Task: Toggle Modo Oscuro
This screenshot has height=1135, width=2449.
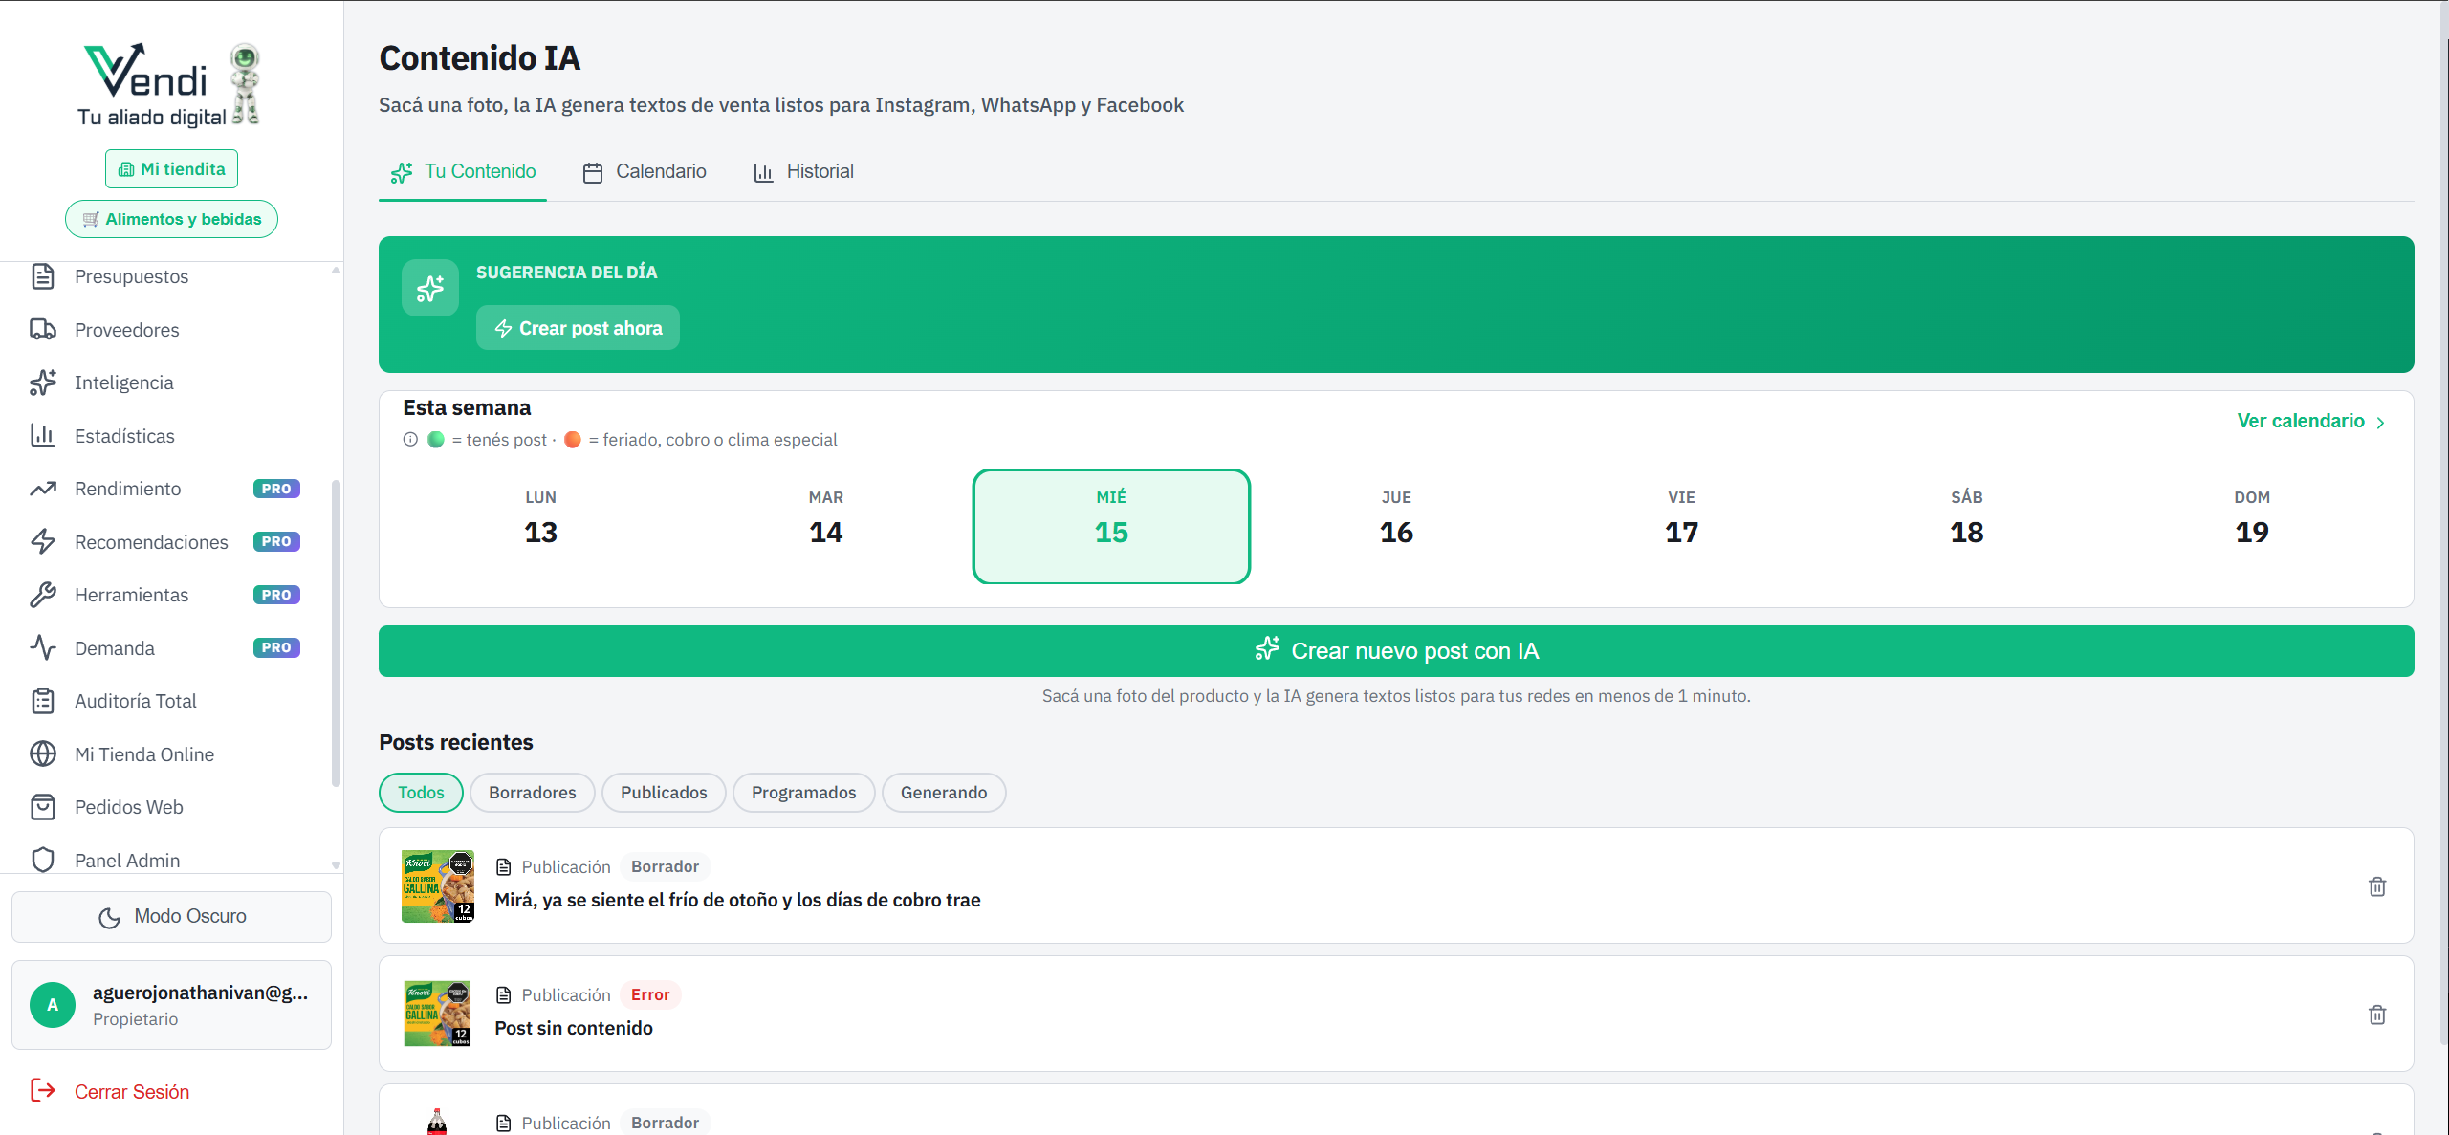Action: [171, 915]
